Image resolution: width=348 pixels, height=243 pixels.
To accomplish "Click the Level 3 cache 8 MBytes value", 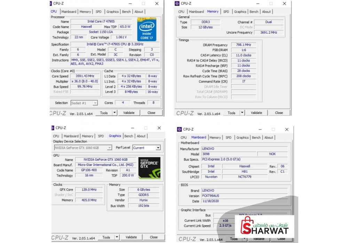I will (131, 92).
